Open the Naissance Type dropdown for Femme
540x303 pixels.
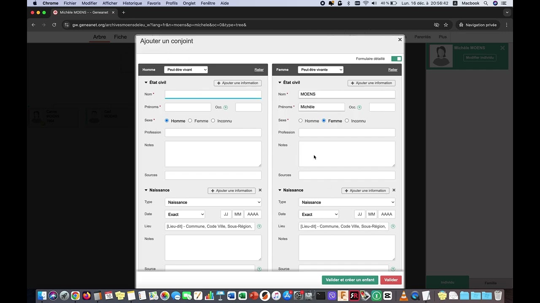[x=347, y=202]
